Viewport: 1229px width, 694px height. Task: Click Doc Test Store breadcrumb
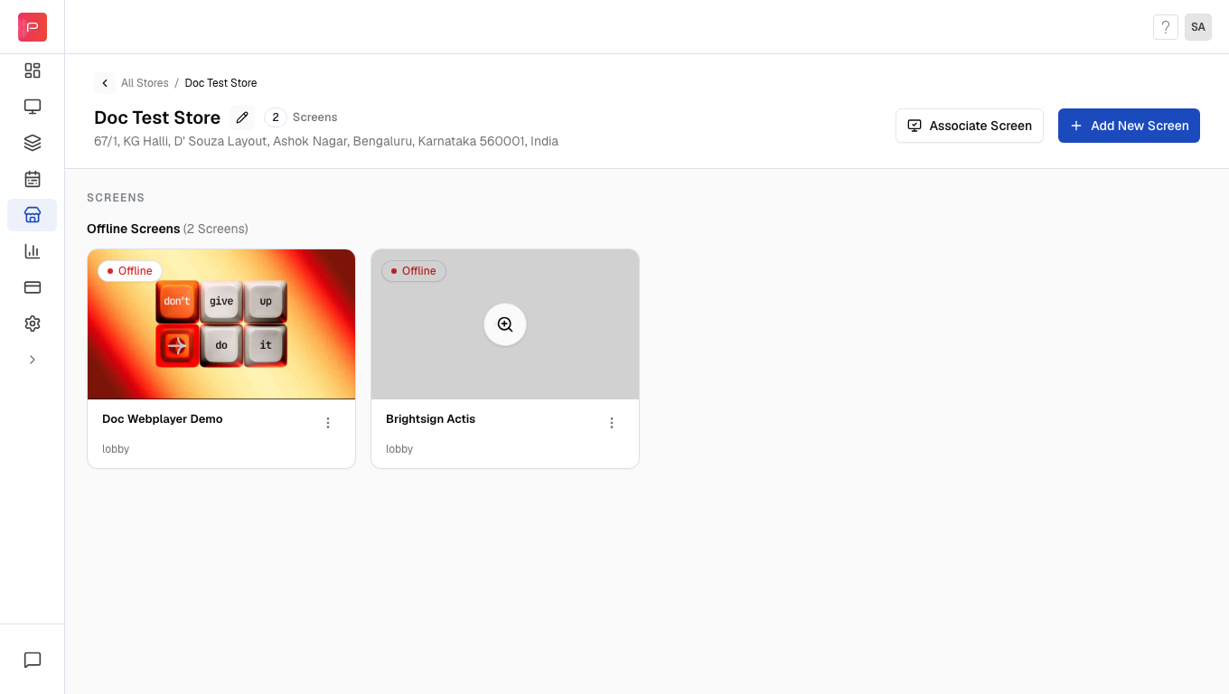pyautogui.click(x=221, y=83)
